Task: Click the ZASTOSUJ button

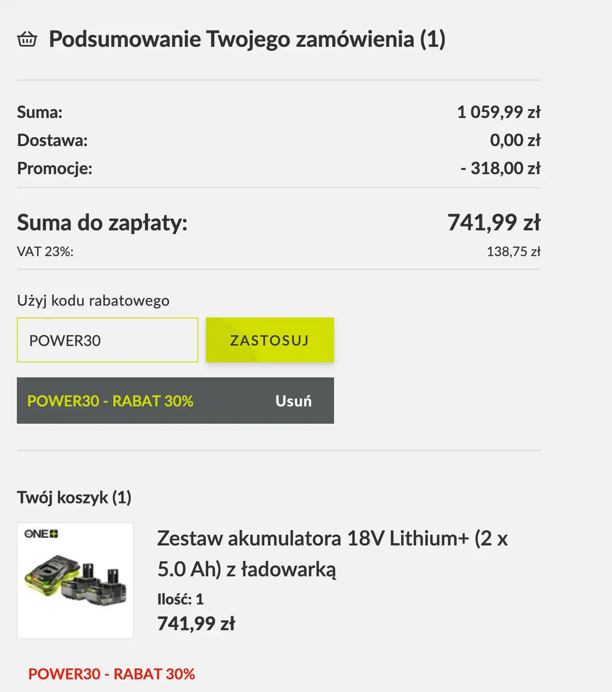Action: click(x=270, y=340)
